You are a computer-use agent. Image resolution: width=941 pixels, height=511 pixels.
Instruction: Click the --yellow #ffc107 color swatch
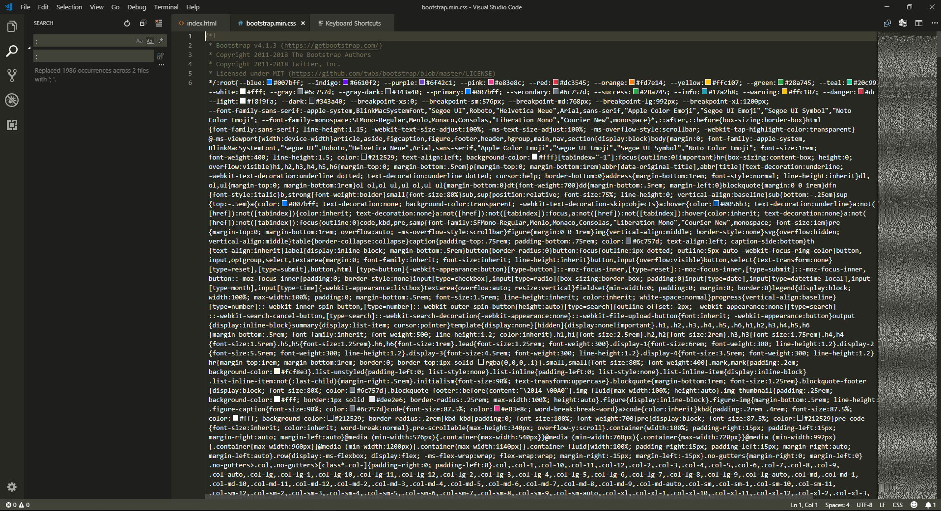(708, 82)
